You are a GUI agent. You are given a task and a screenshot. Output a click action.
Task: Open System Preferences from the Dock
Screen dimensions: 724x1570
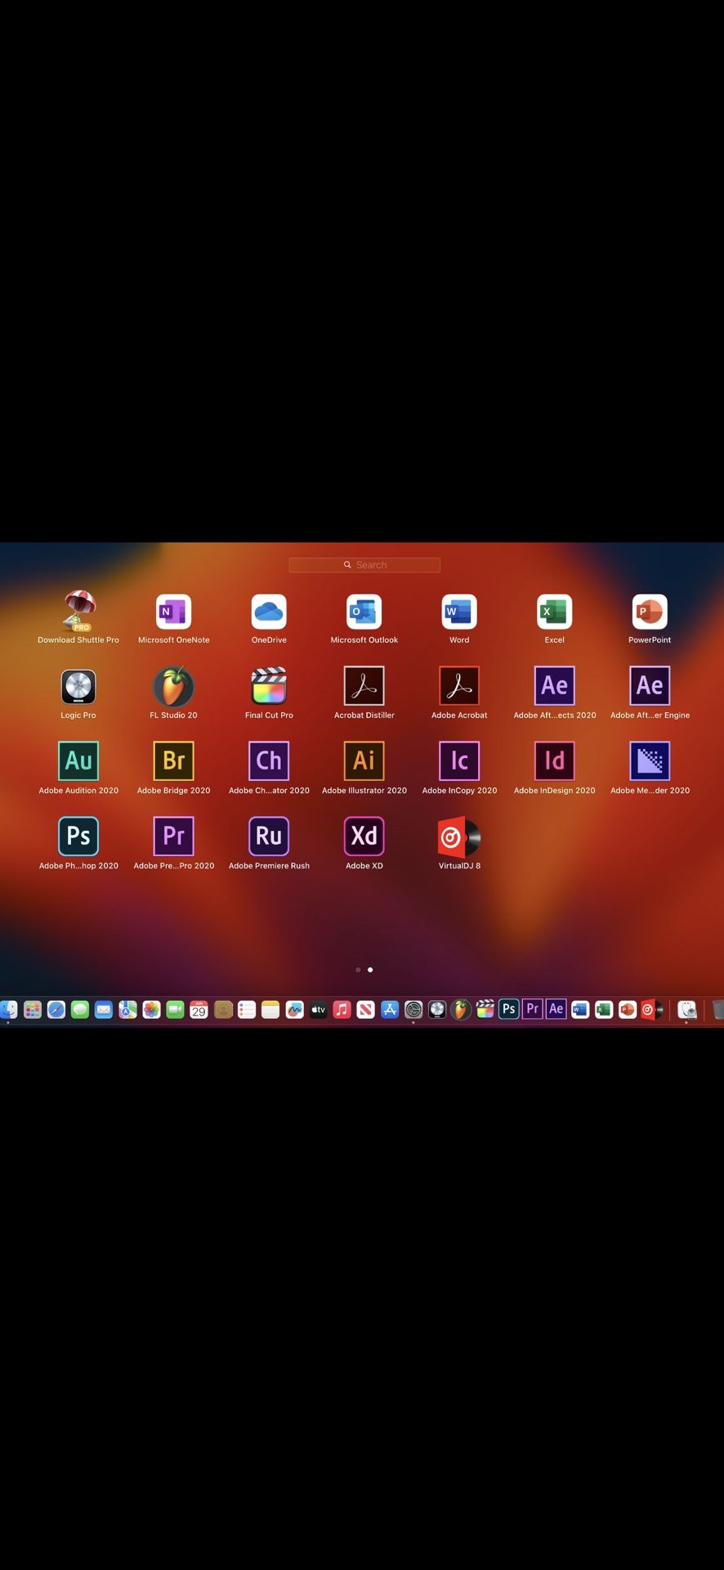click(413, 1010)
